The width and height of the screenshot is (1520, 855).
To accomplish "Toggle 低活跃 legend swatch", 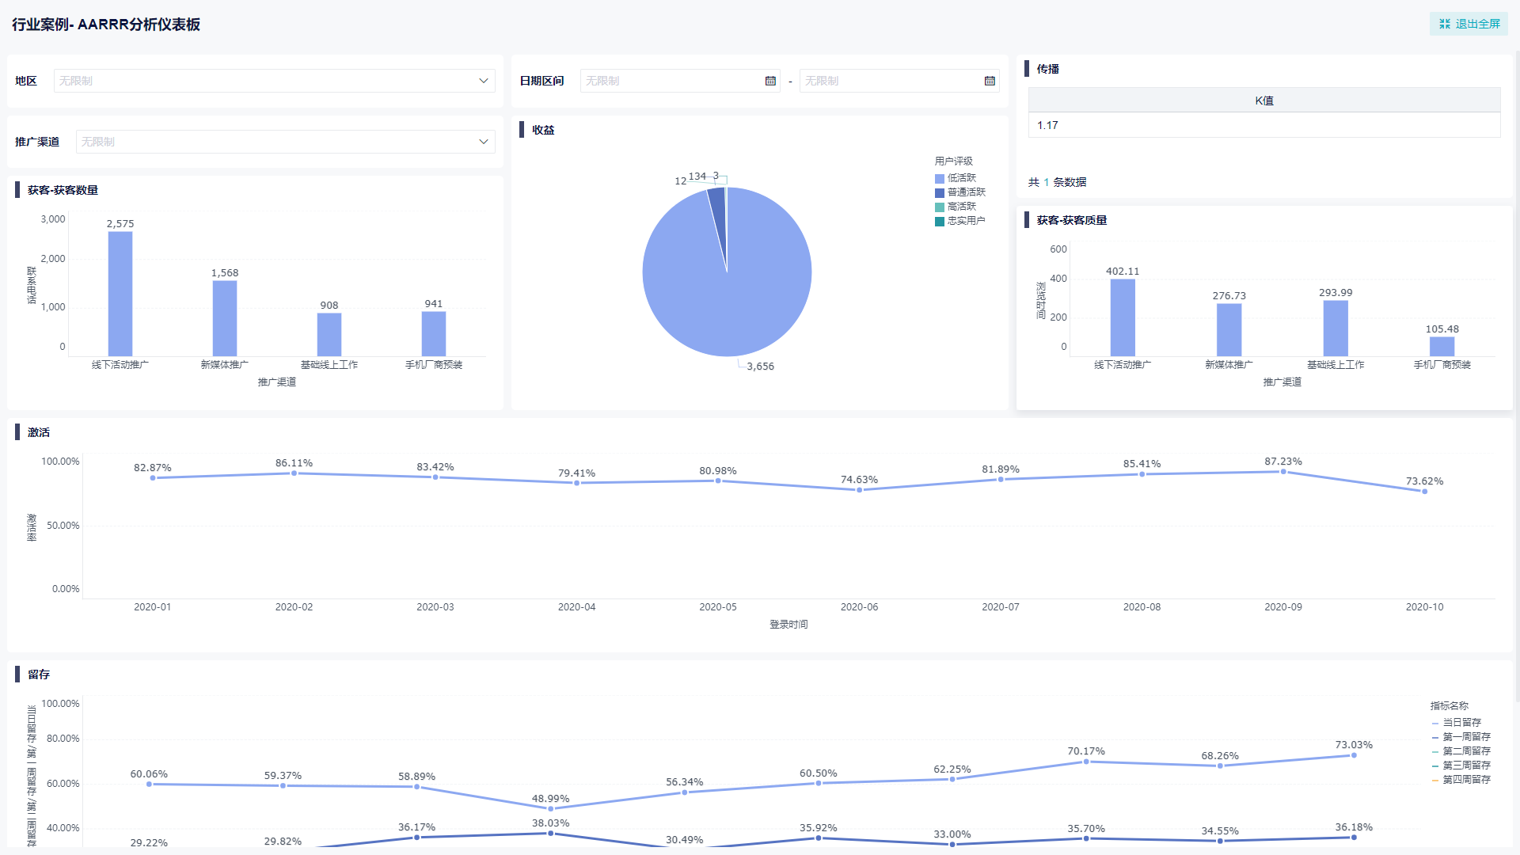I will click(x=940, y=179).
